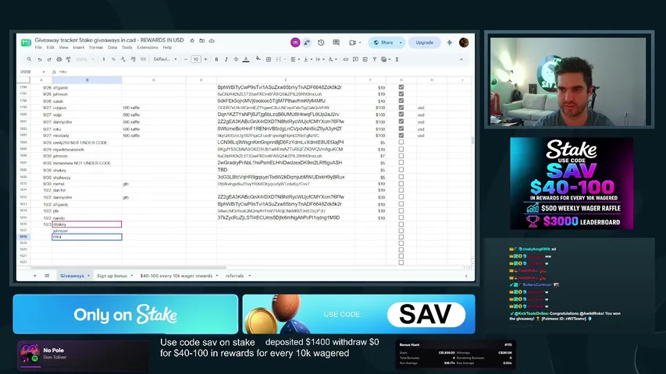Image resolution: width=666 pixels, height=374 pixels.
Task: Open the text color picker
Action: tap(246, 59)
